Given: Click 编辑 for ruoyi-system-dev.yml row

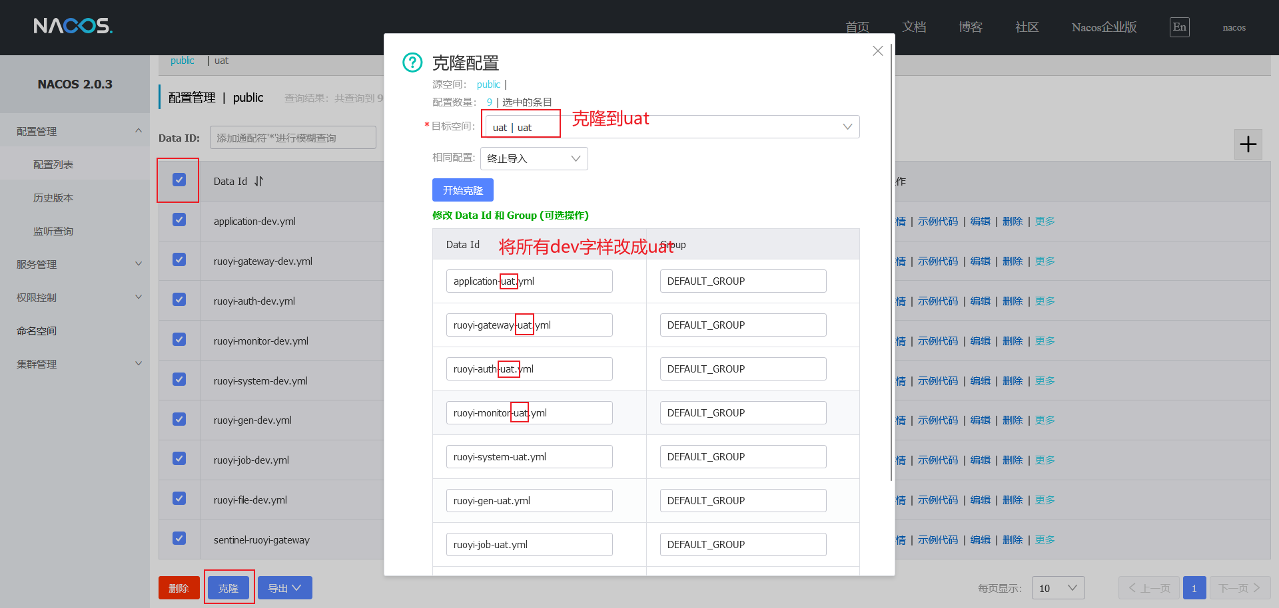Looking at the screenshot, I should point(981,381).
